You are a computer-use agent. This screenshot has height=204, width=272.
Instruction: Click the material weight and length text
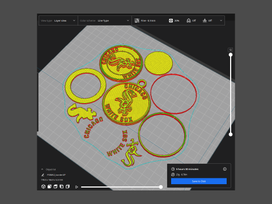tap(181, 175)
